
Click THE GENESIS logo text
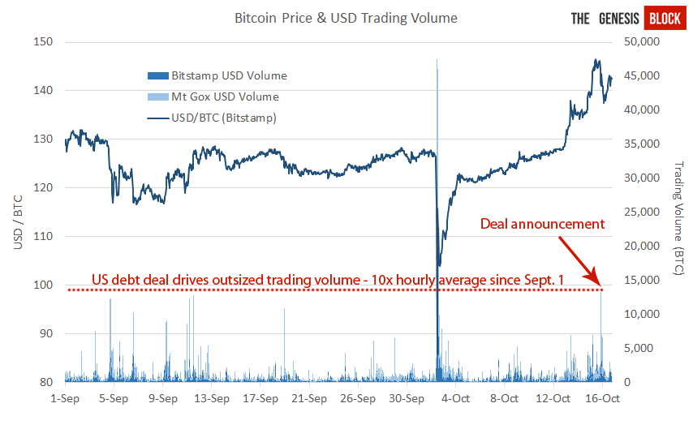605,19
